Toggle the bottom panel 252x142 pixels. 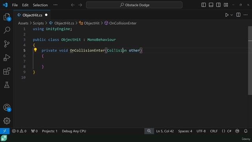click(x=211, y=5)
